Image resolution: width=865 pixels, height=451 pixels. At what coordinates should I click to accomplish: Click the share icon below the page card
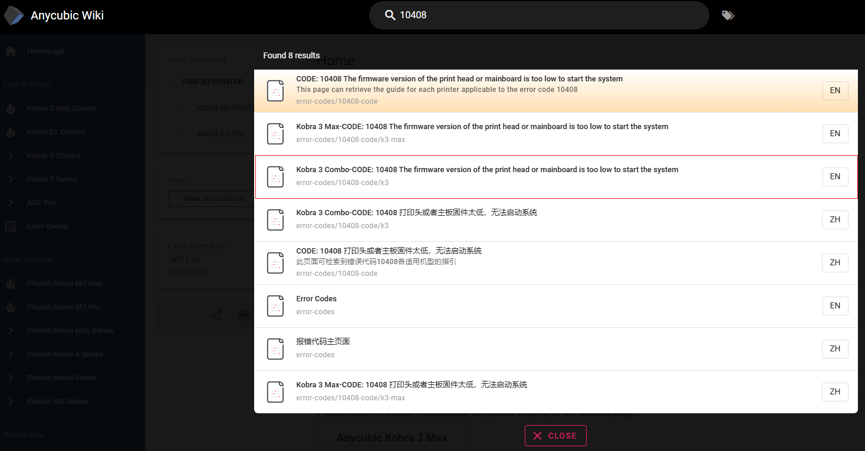click(x=216, y=315)
